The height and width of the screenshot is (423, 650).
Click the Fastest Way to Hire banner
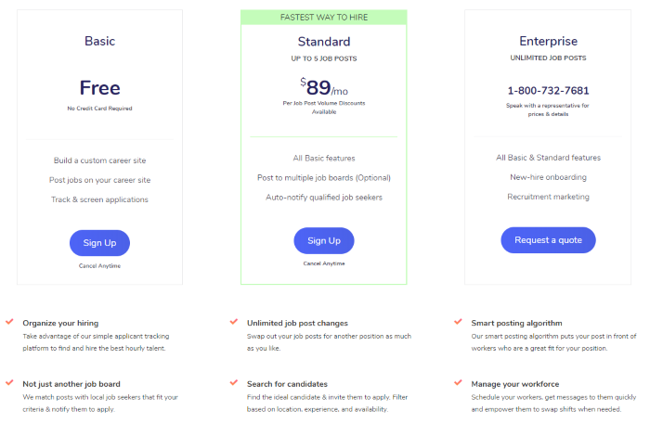click(x=323, y=17)
